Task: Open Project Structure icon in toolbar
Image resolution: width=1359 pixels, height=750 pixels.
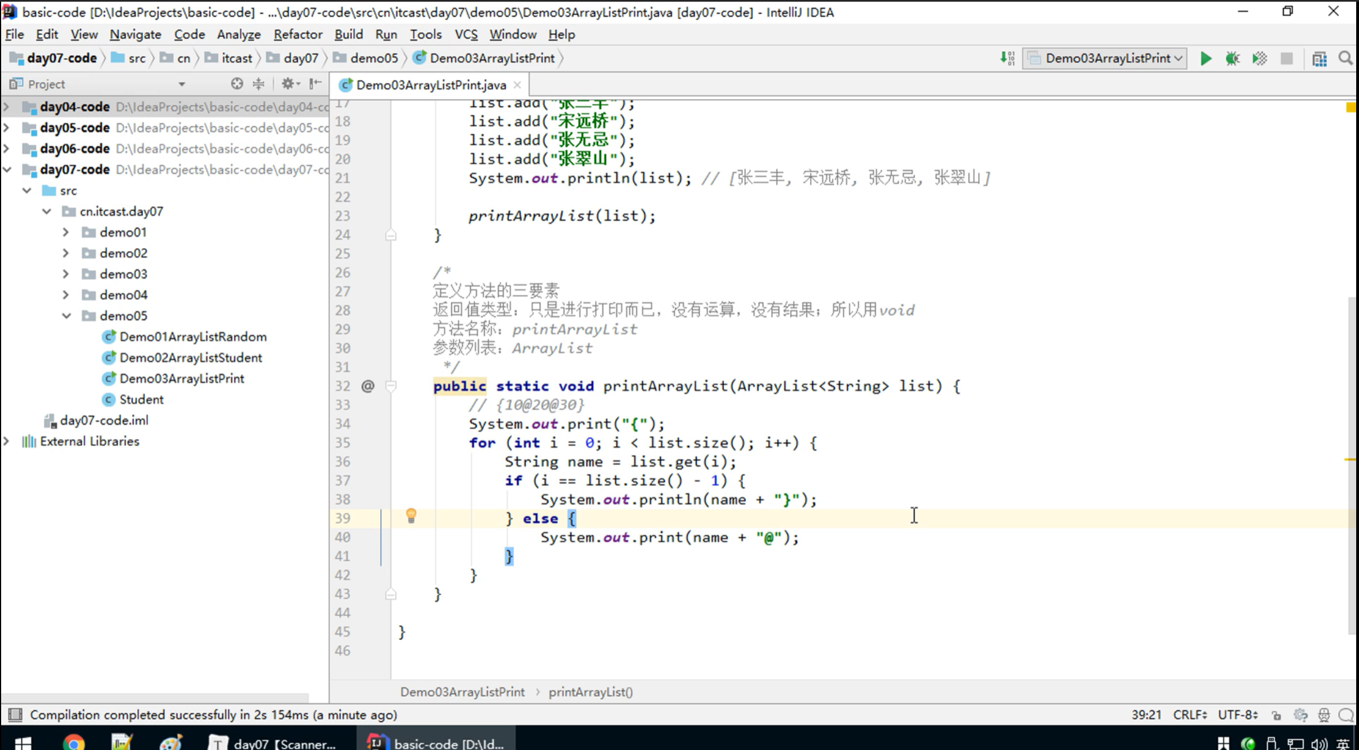Action: (1319, 59)
